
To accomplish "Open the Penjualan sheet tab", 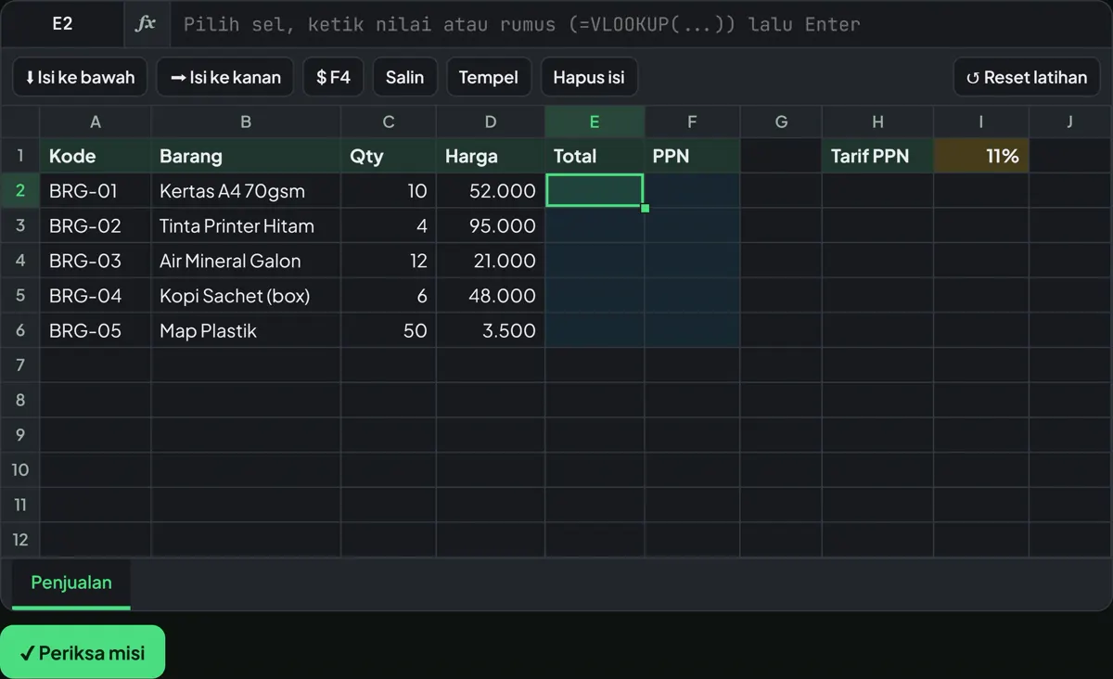I will [x=71, y=583].
